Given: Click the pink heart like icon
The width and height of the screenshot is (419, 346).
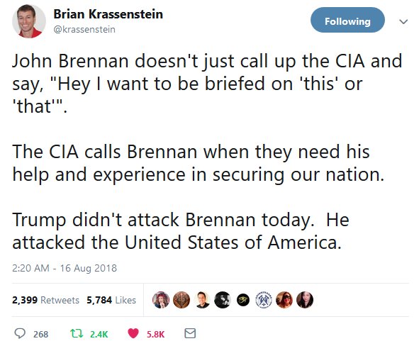Looking at the screenshot, I should [x=133, y=333].
